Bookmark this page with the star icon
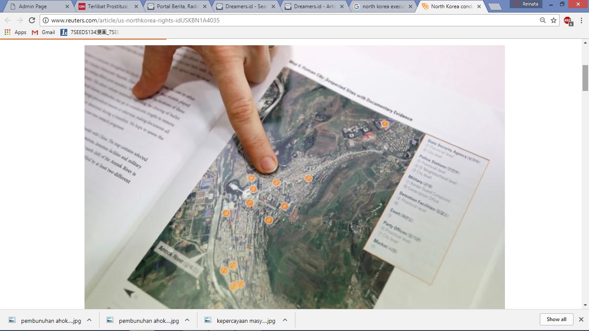 pyautogui.click(x=554, y=20)
